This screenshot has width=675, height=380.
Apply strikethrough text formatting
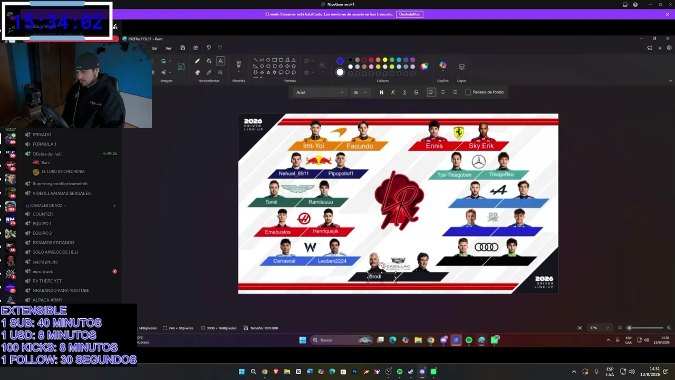(416, 92)
